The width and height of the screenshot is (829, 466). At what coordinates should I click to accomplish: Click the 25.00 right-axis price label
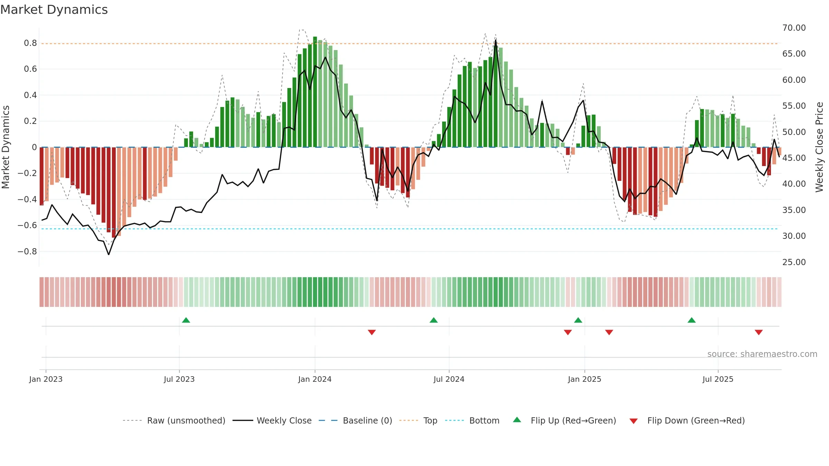point(794,262)
